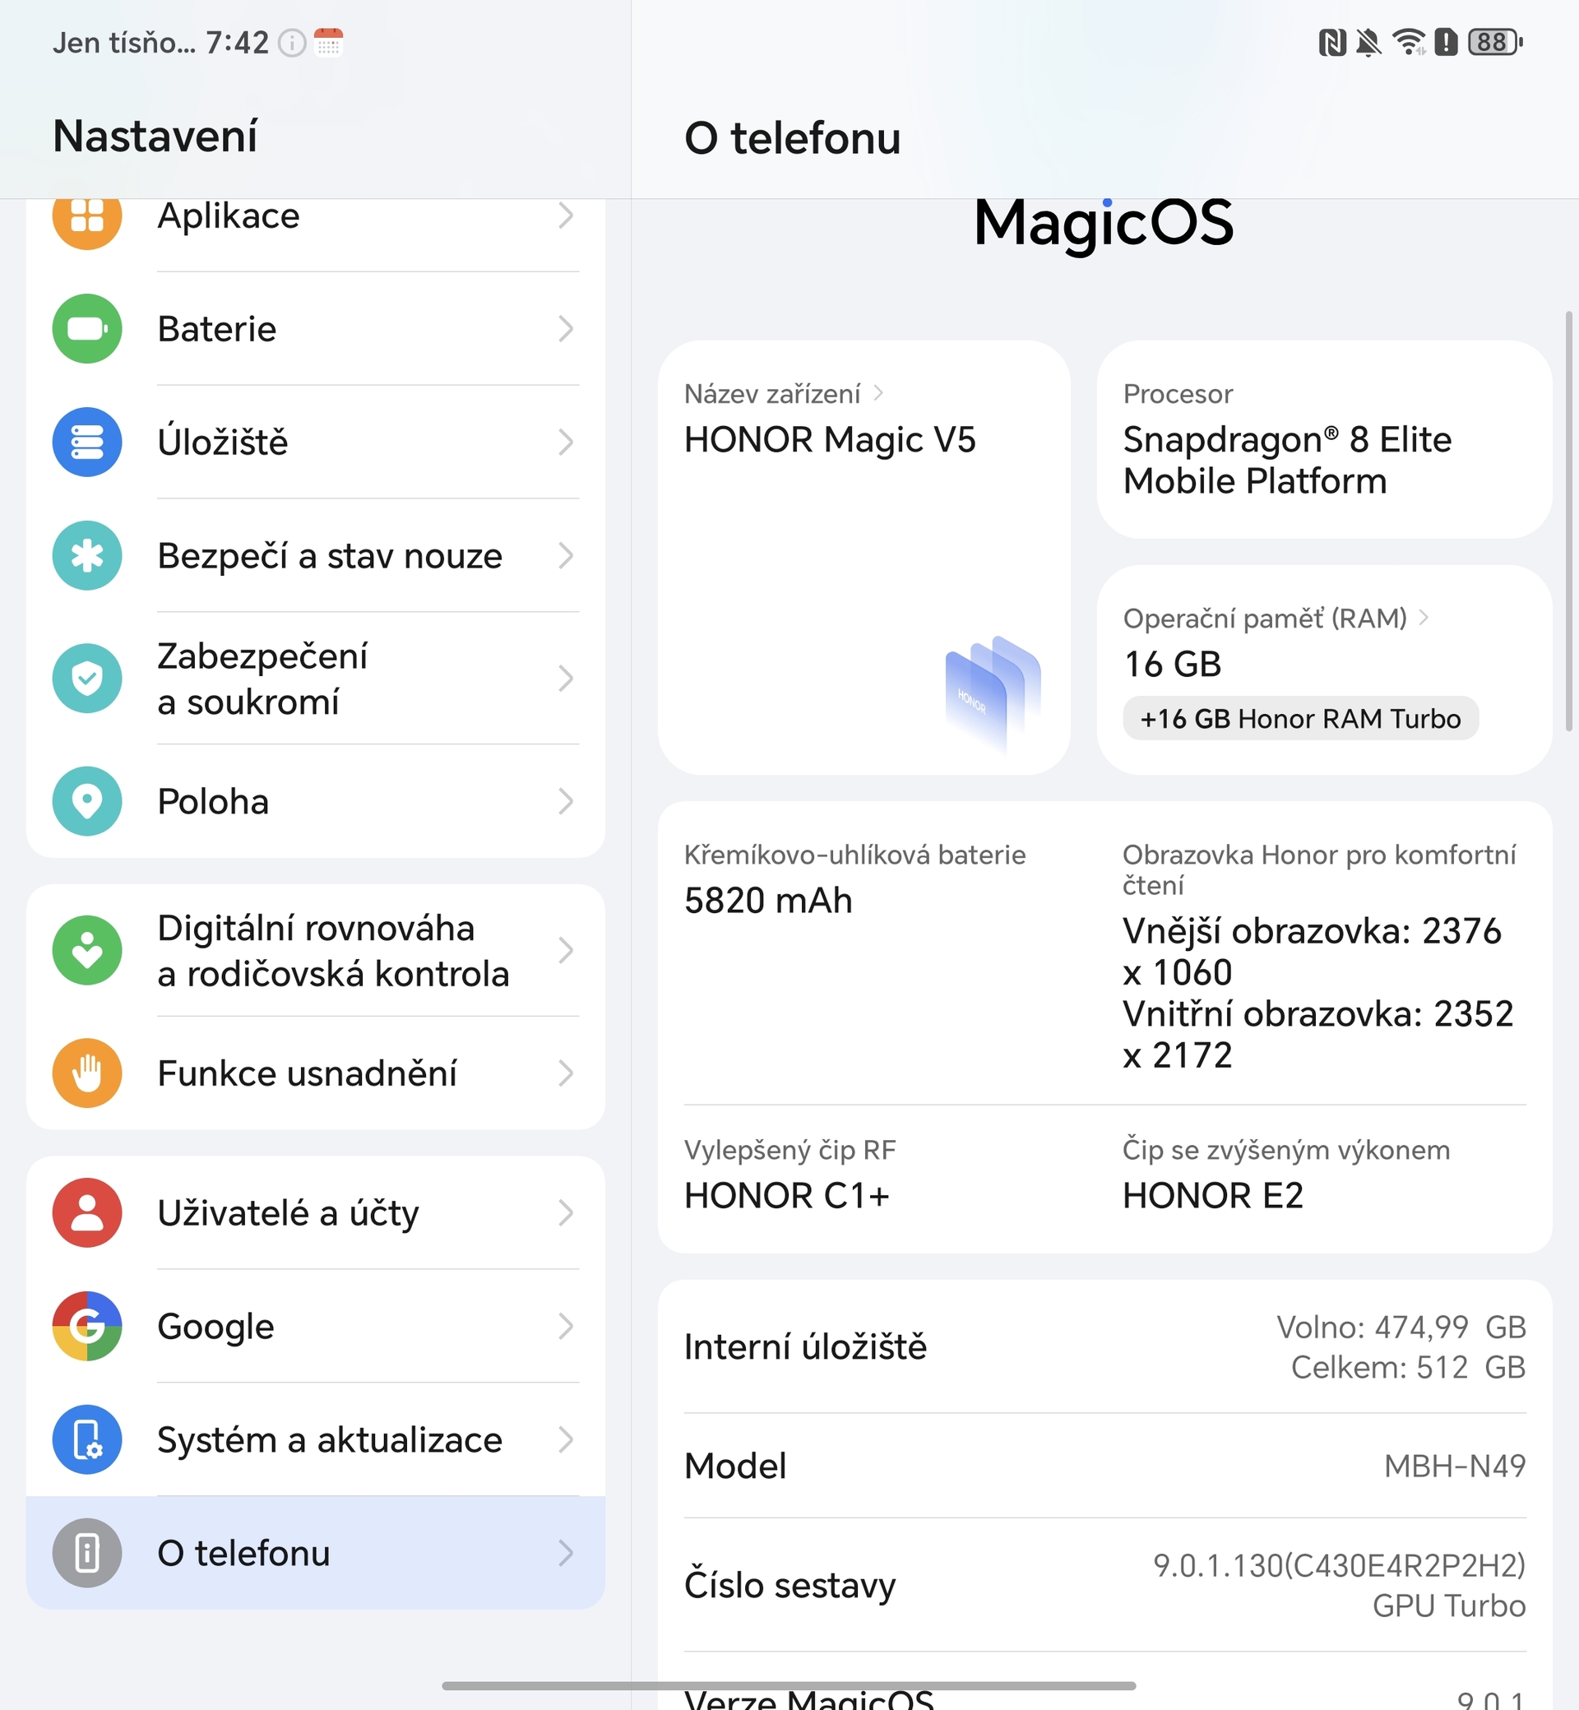Select the Poloha location pin icon
Image resolution: width=1579 pixels, height=1710 pixels.
[86, 802]
